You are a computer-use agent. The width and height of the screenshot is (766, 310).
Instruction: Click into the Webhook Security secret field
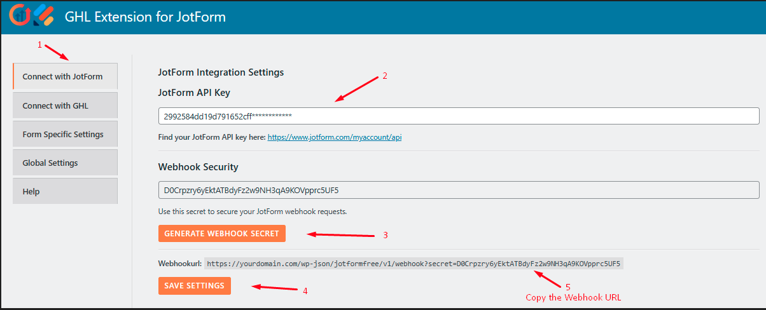(458, 190)
